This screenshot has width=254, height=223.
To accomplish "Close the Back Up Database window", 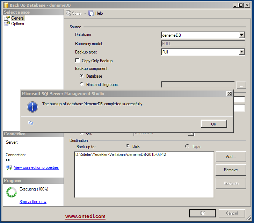I will click(x=247, y=5).
